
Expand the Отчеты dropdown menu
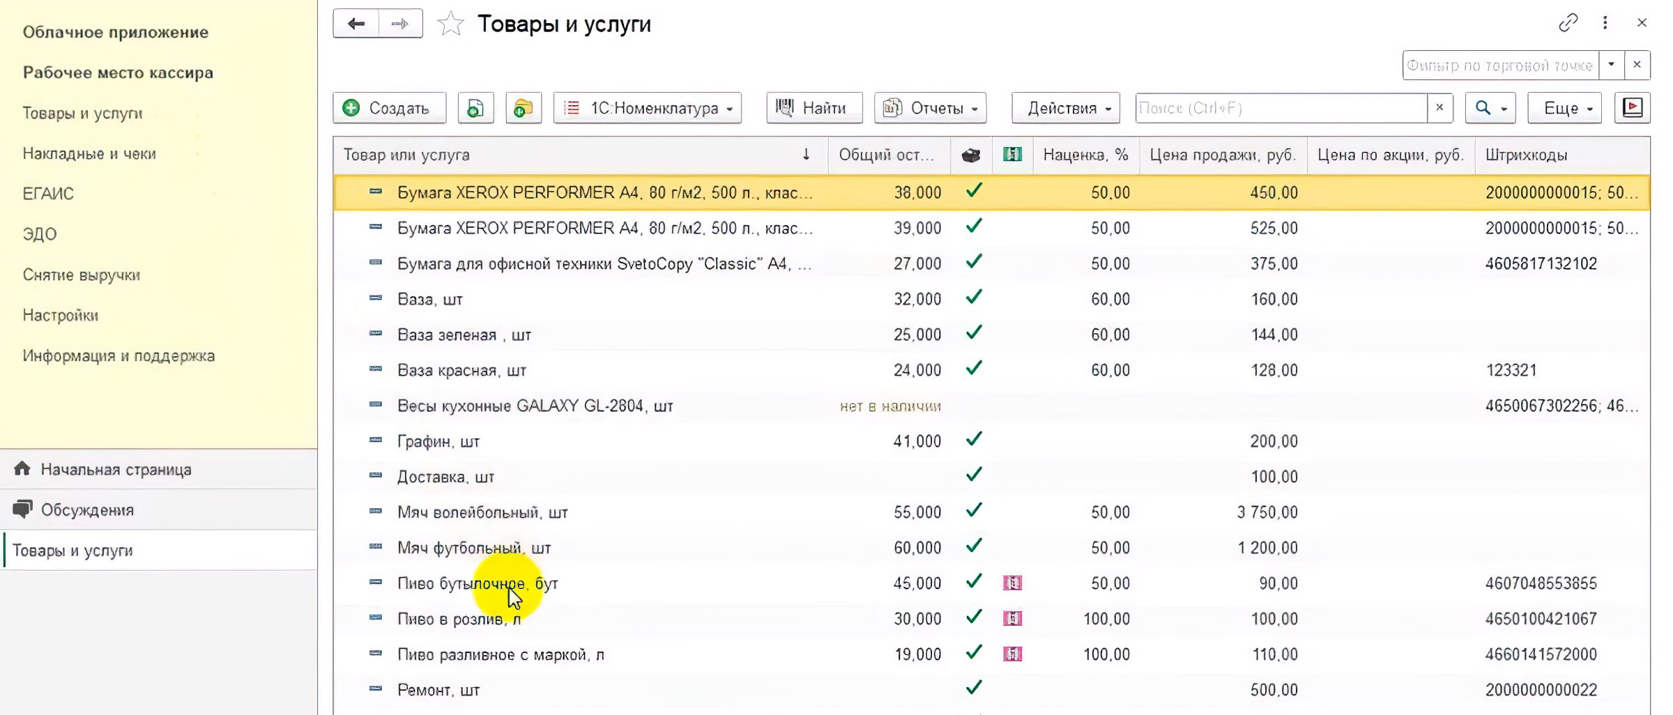[930, 108]
